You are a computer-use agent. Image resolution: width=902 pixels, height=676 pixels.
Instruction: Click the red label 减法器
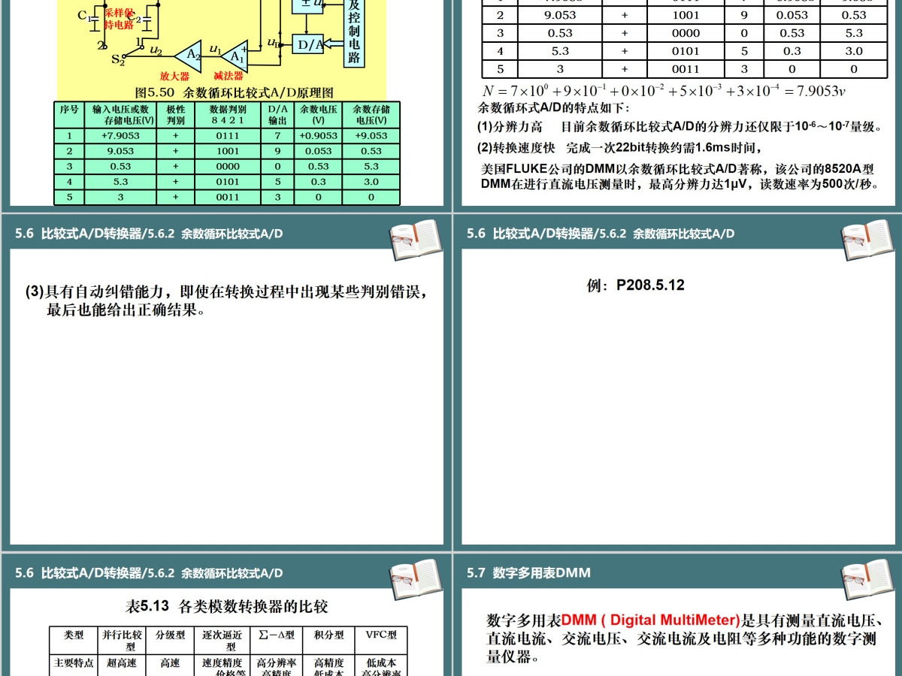(x=229, y=76)
